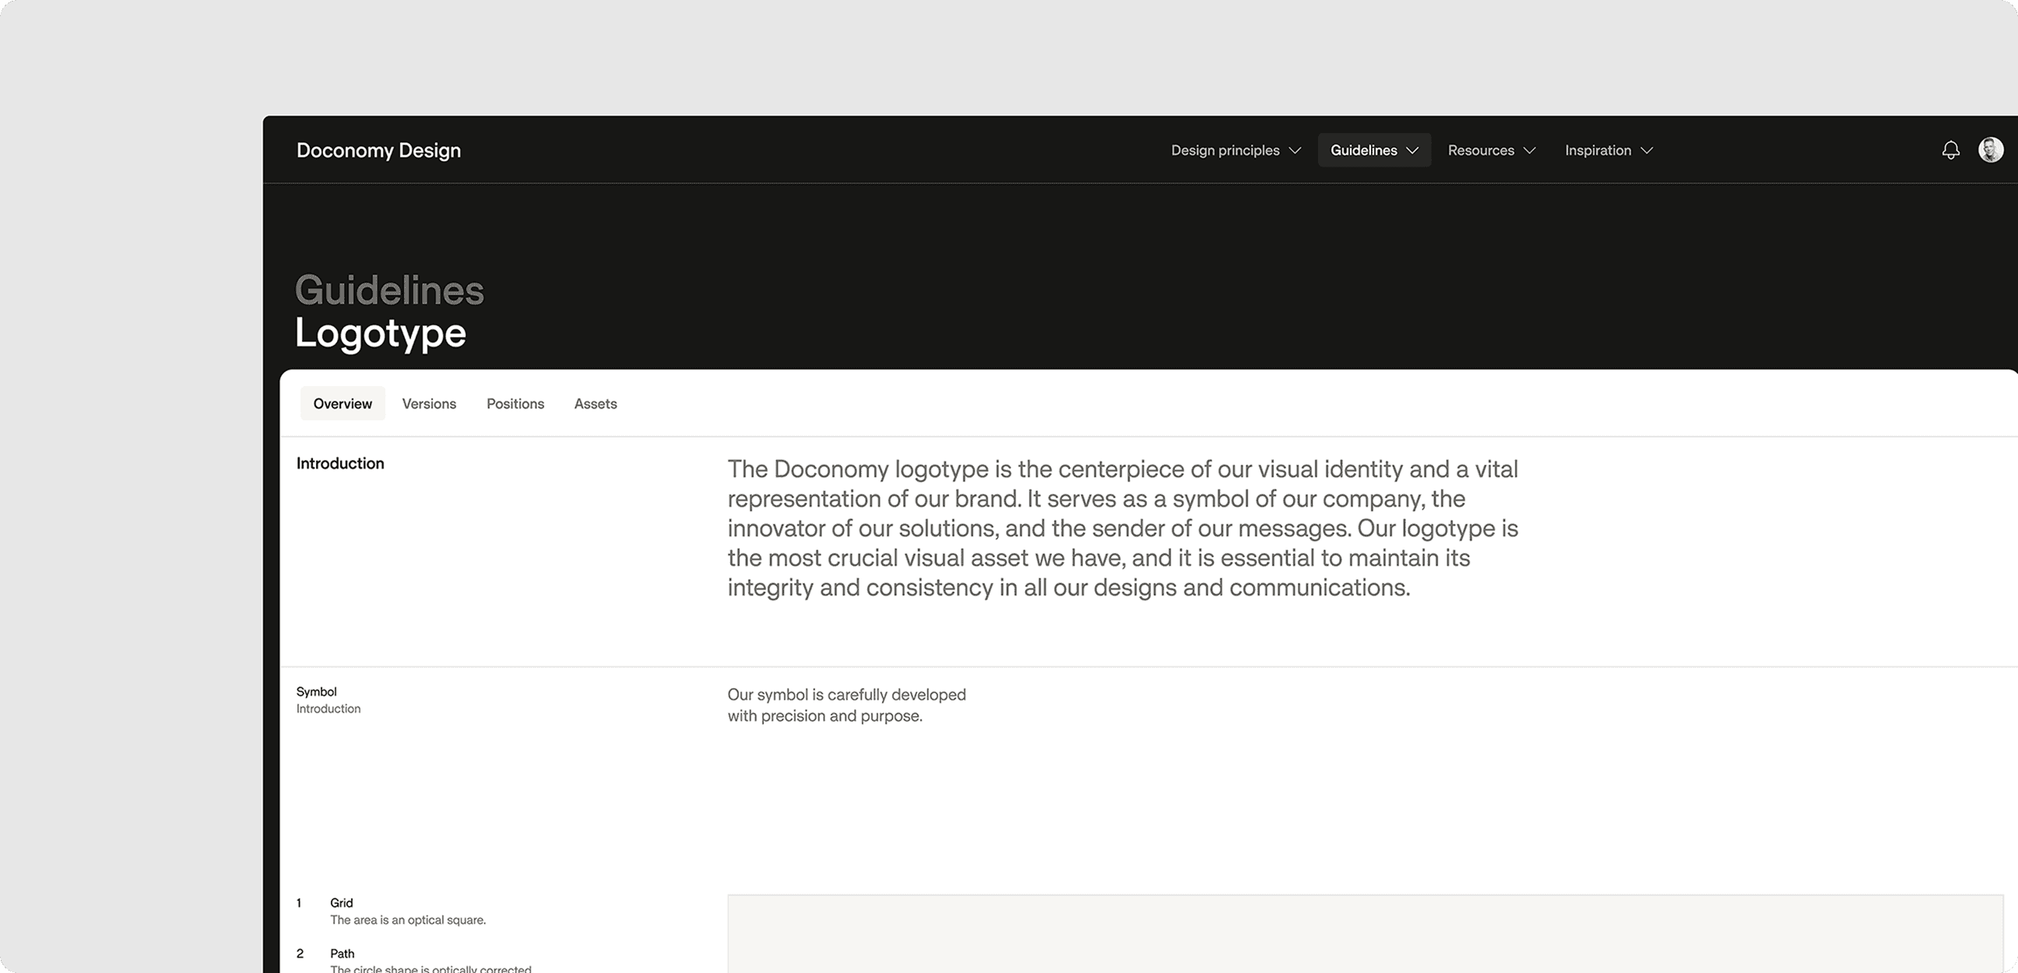Image resolution: width=2018 pixels, height=973 pixels.
Task: Click the Guidelines breadcrumb heading
Action: tap(389, 290)
